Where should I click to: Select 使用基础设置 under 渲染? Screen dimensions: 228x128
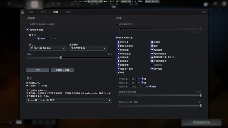tap(117, 24)
